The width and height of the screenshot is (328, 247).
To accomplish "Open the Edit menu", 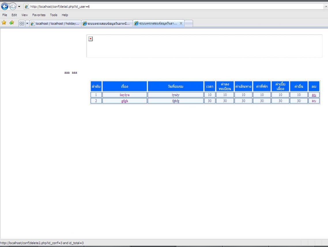I will click(x=14, y=15).
